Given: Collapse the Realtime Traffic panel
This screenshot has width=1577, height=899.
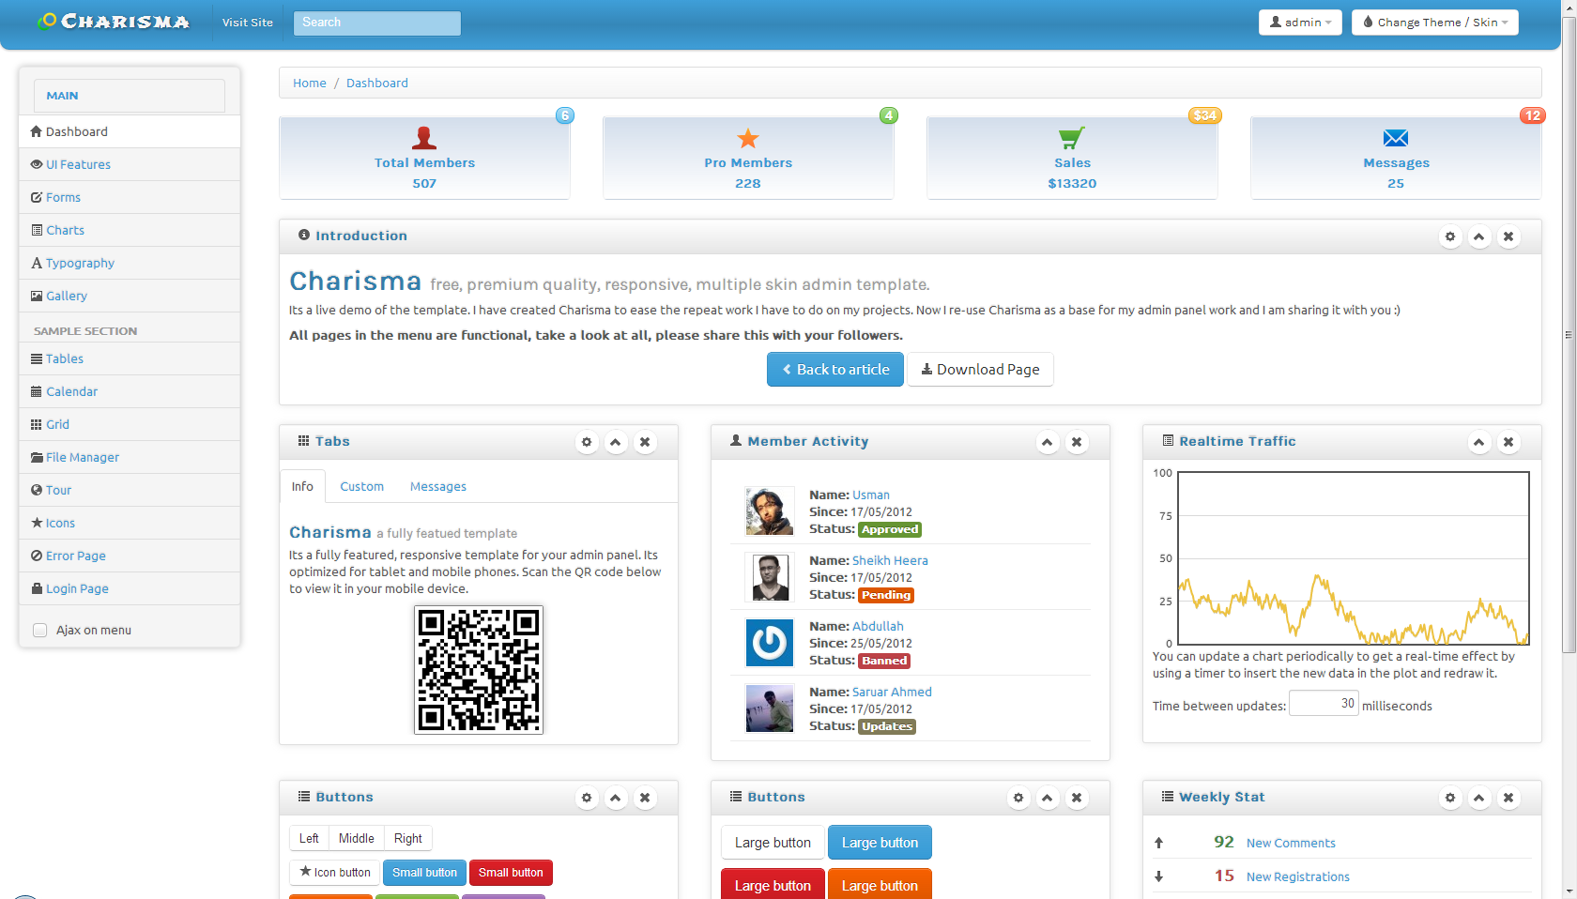Looking at the screenshot, I should coord(1479,442).
